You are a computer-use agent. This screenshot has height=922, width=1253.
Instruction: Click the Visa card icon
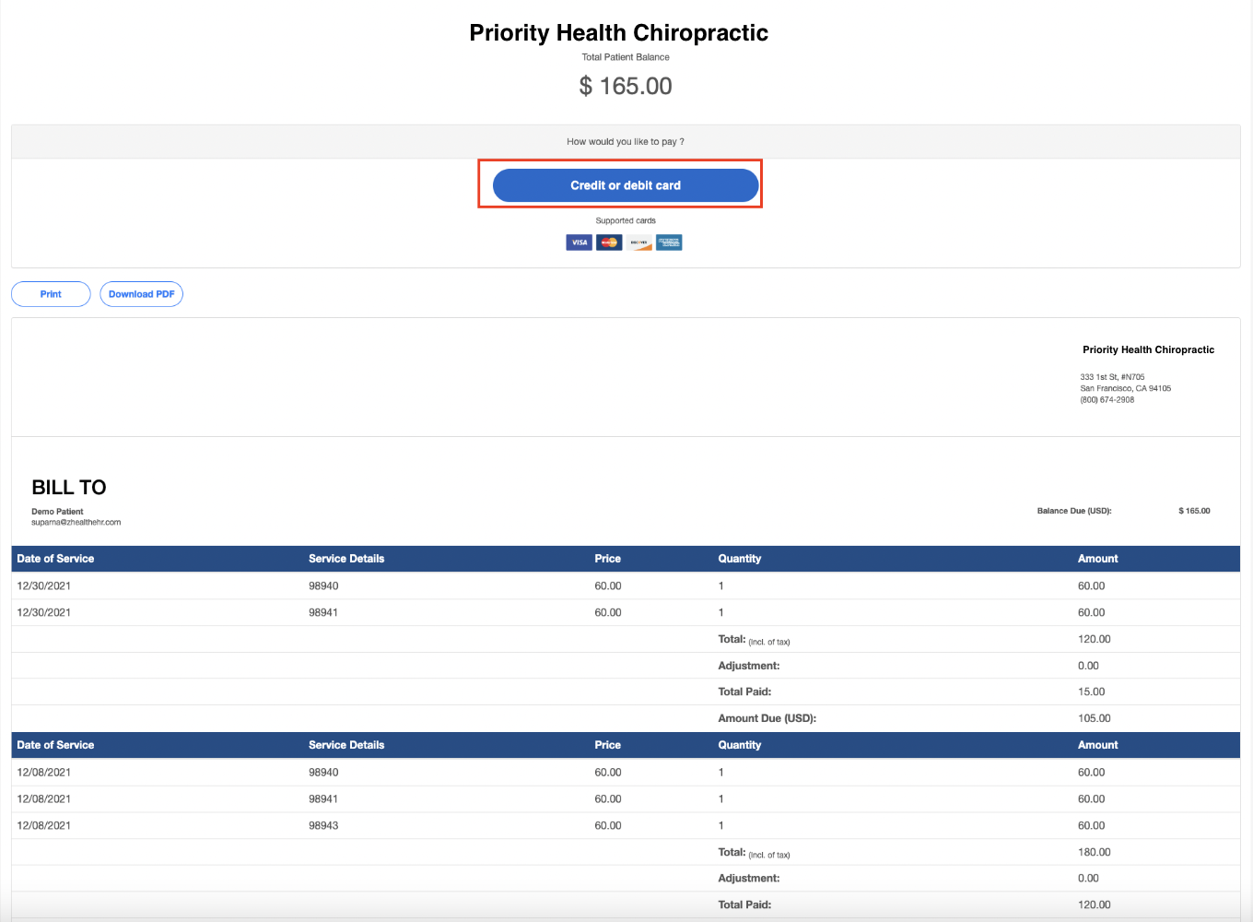[x=579, y=242]
